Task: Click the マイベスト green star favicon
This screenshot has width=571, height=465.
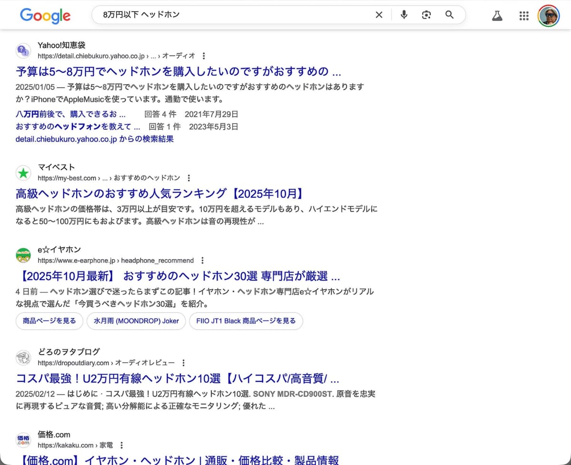Action: [23, 173]
